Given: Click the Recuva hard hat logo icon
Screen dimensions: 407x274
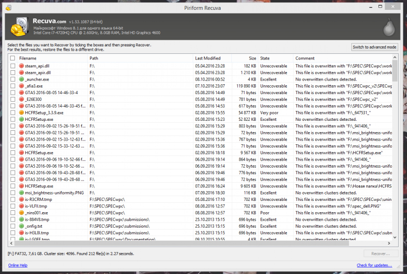Looking at the screenshot, I should (x=20, y=27).
